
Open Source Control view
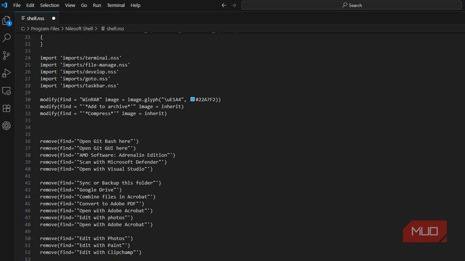[7, 55]
